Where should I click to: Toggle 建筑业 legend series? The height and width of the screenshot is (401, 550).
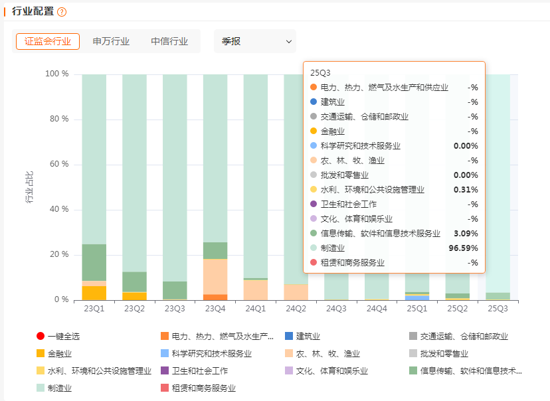pyautogui.click(x=308, y=337)
